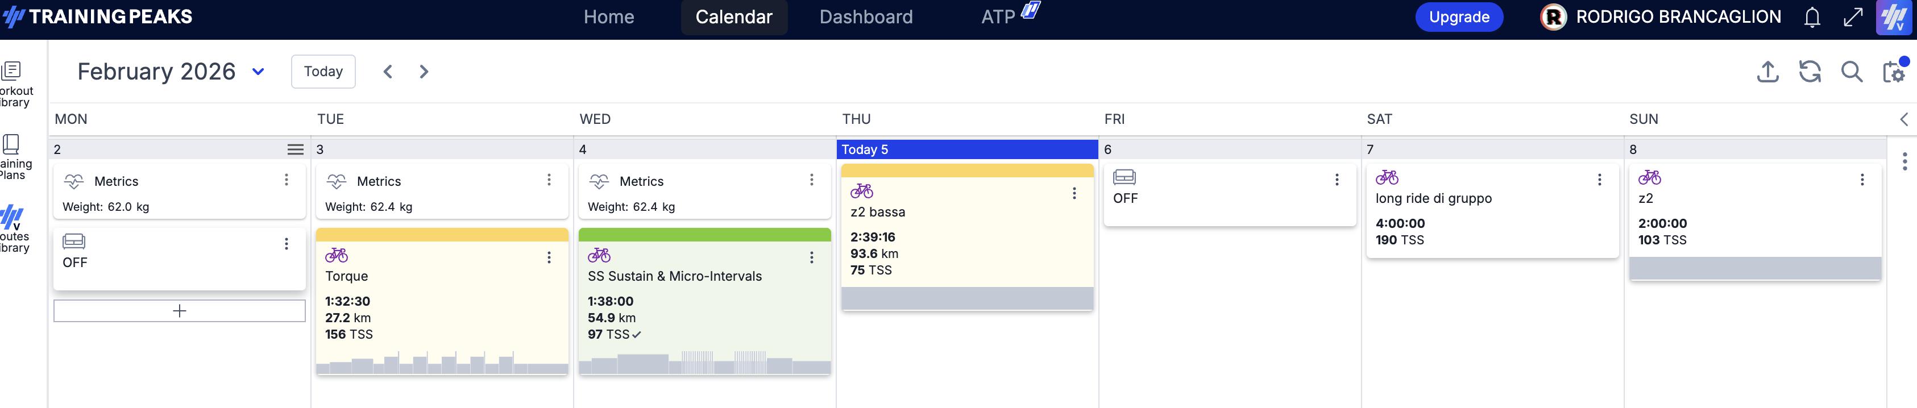The image size is (1917, 408).
Task: Click the fullscreen expand arrows icon
Action: click(x=1853, y=17)
